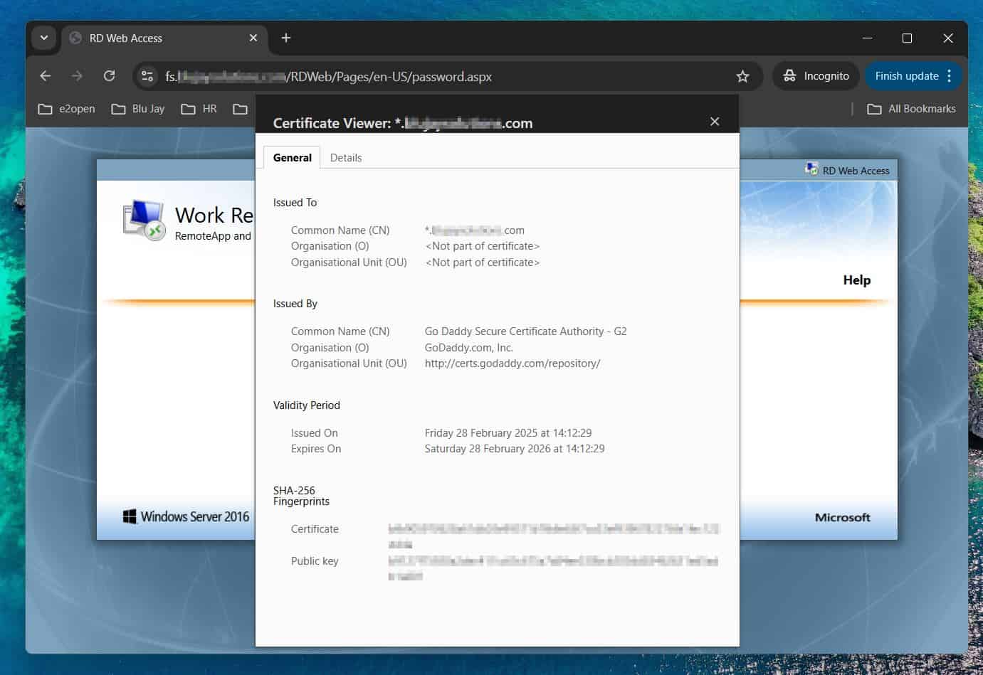Expand the tab search dropdown
This screenshot has width=983, height=675.
coord(44,38)
